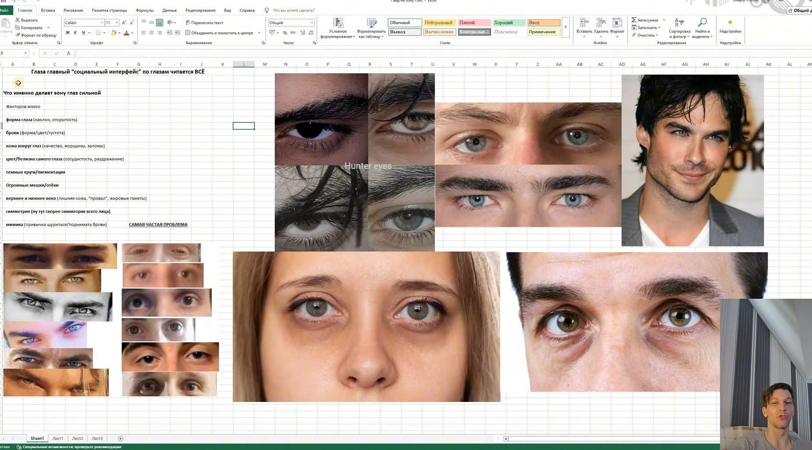Click the Переносить текст wrap text button

point(204,23)
